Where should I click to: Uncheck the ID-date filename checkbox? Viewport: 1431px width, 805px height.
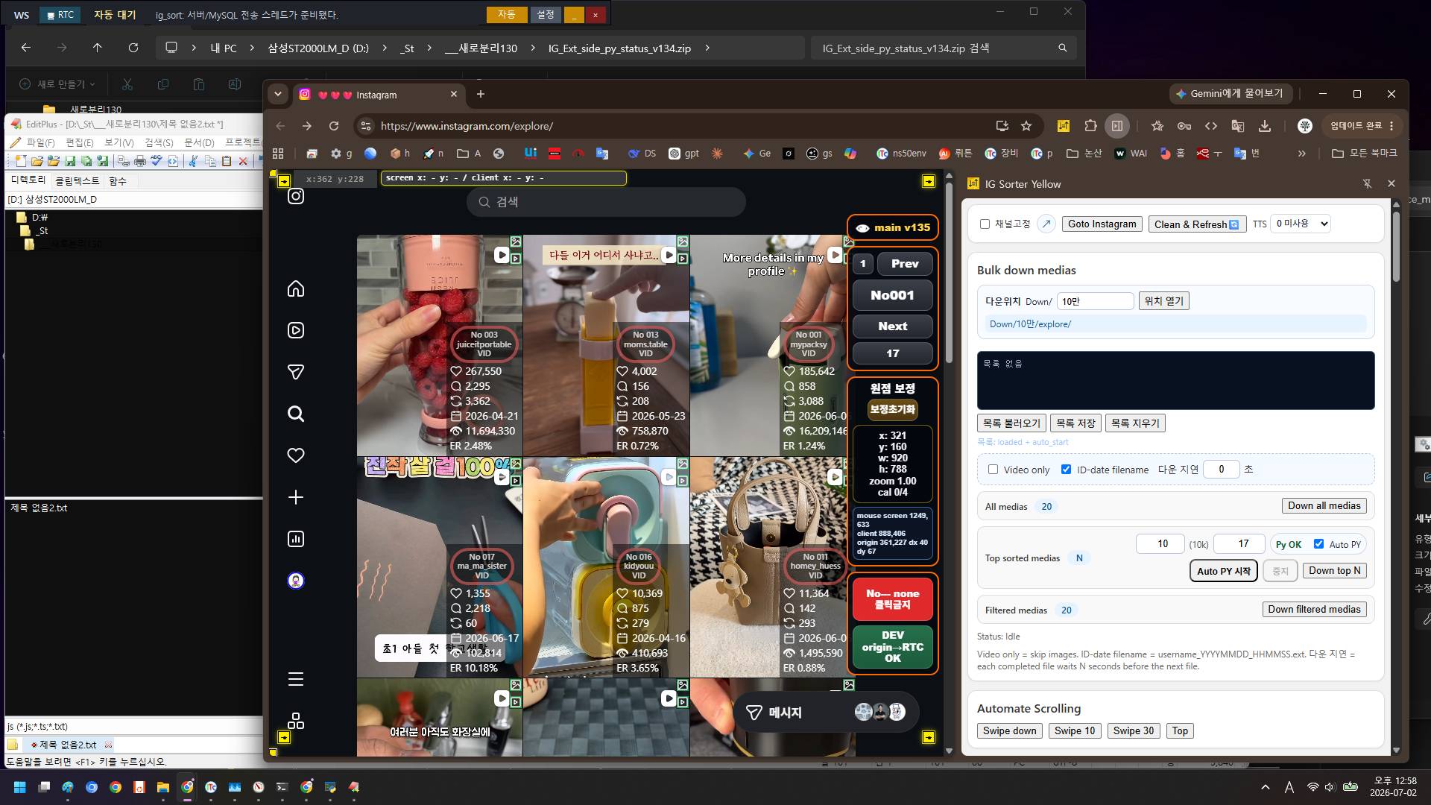coord(1066,469)
